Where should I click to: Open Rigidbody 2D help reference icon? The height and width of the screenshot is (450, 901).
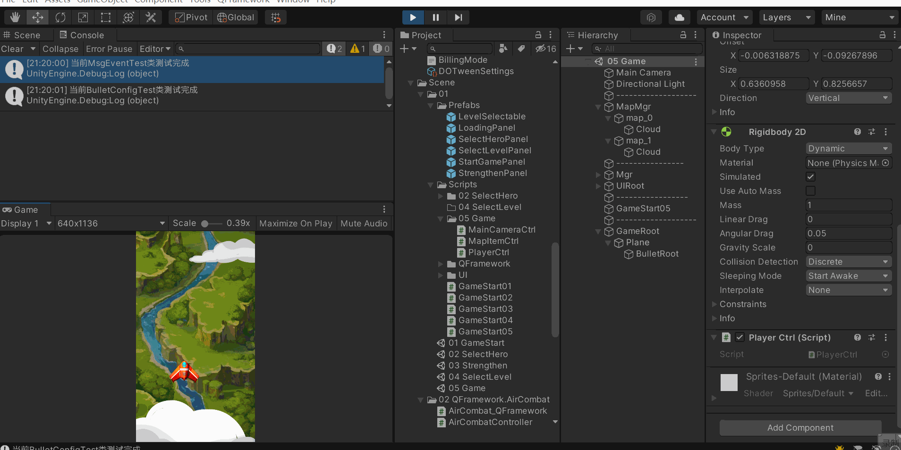click(x=858, y=132)
